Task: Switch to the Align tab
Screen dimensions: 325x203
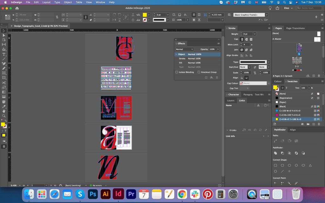Action: click(293, 130)
